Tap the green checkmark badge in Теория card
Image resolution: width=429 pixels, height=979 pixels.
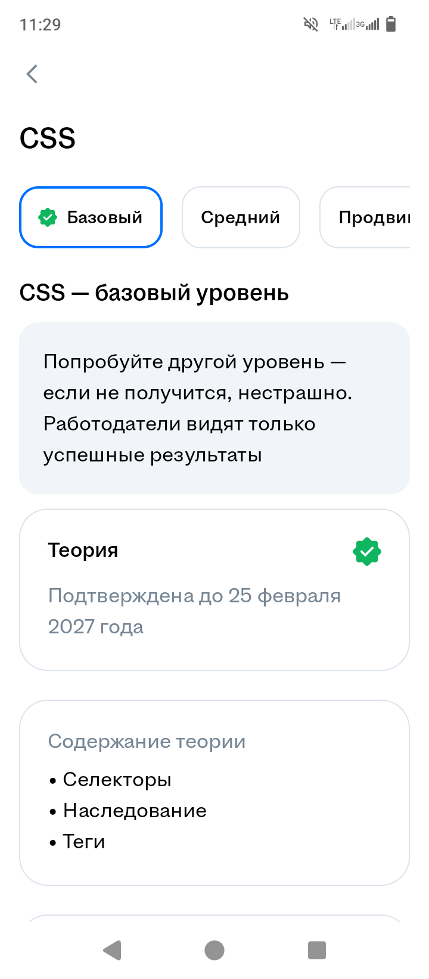click(366, 552)
